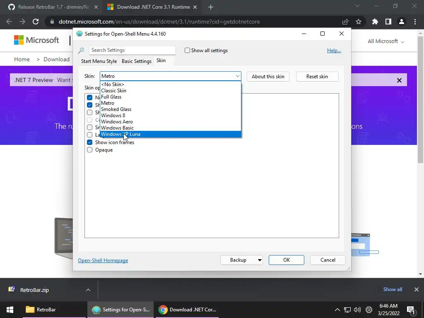Screen dimensions: 424x318
Task: View site security lock info
Action: tap(52, 22)
